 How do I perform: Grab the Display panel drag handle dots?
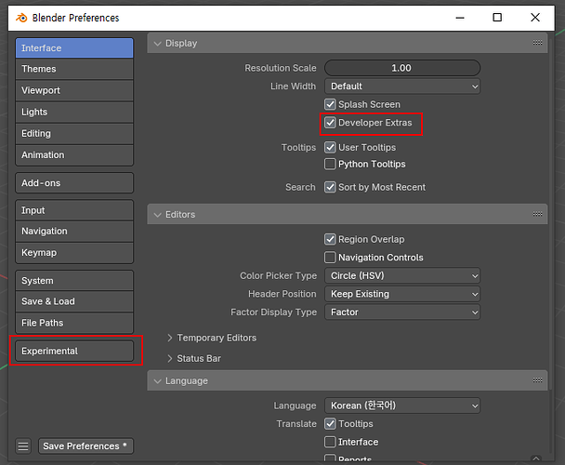(537, 43)
